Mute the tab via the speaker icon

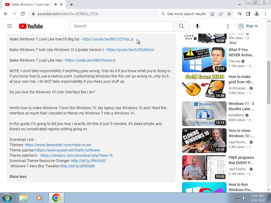[x=56, y=4]
